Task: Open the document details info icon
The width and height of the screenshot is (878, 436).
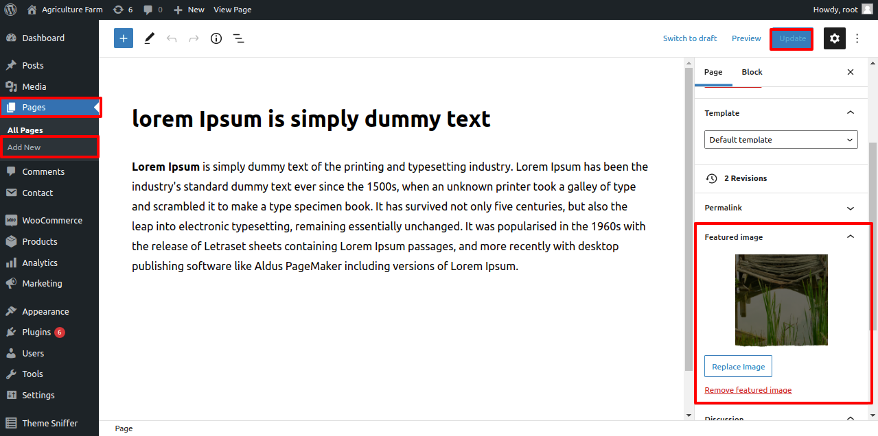Action: [216, 38]
